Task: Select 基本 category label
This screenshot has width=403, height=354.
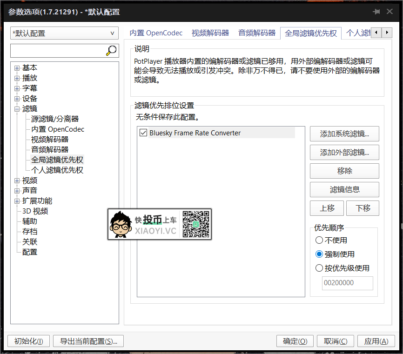Action: [30, 67]
